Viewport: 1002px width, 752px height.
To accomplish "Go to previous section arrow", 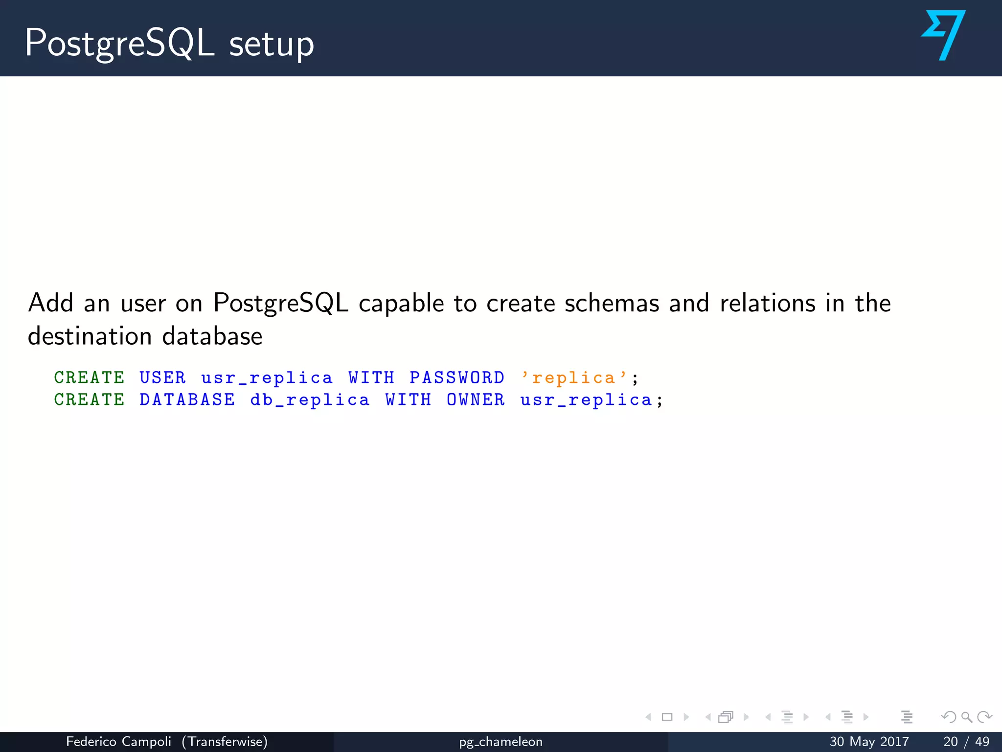I will point(828,717).
